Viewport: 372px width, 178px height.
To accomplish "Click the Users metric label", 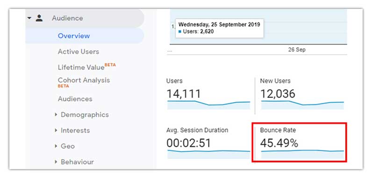I will [x=174, y=81].
